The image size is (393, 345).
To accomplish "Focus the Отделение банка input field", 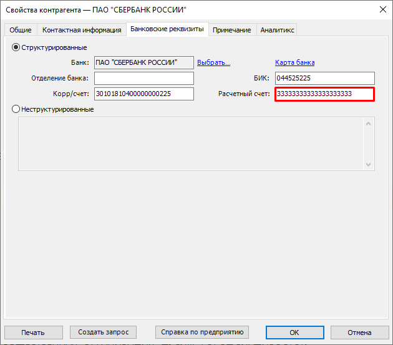I will (x=144, y=78).
